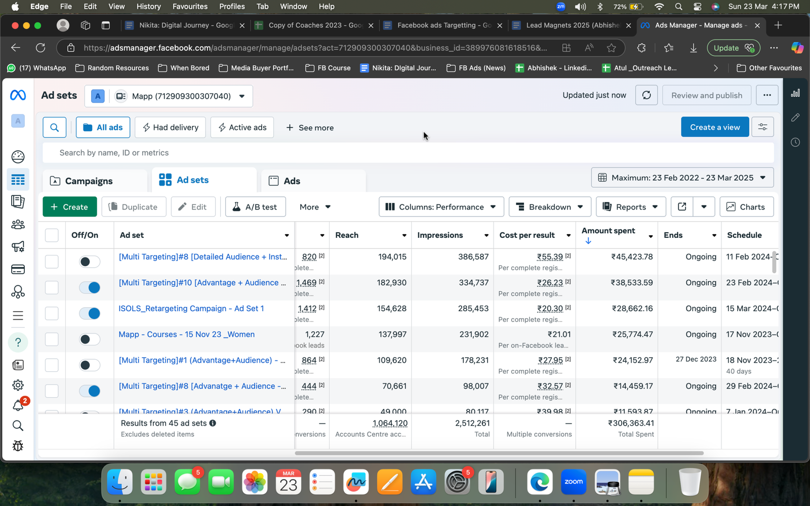Click Search by name, ID or metrics field
Image resolution: width=810 pixels, height=506 pixels.
pos(408,153)
